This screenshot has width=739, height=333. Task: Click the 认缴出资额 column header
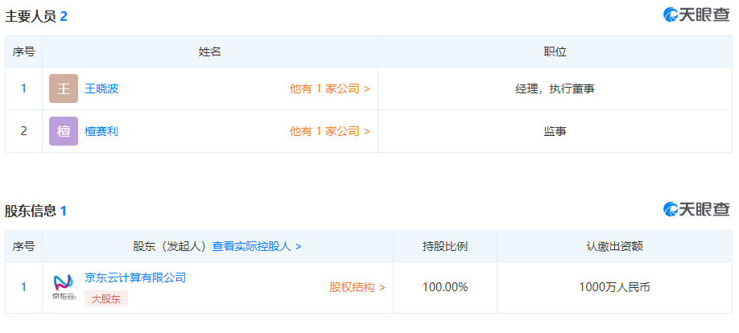click(x=614, y=246)
